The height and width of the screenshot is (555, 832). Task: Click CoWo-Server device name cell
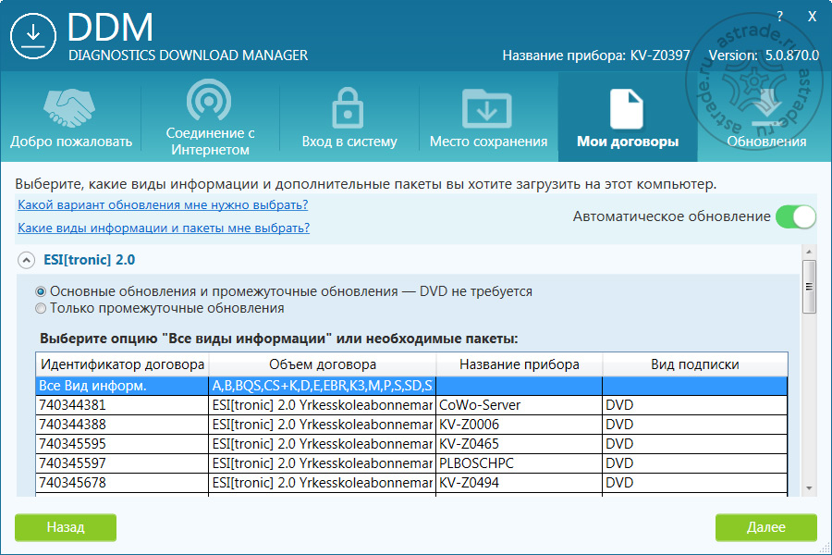tap(519, 405)
